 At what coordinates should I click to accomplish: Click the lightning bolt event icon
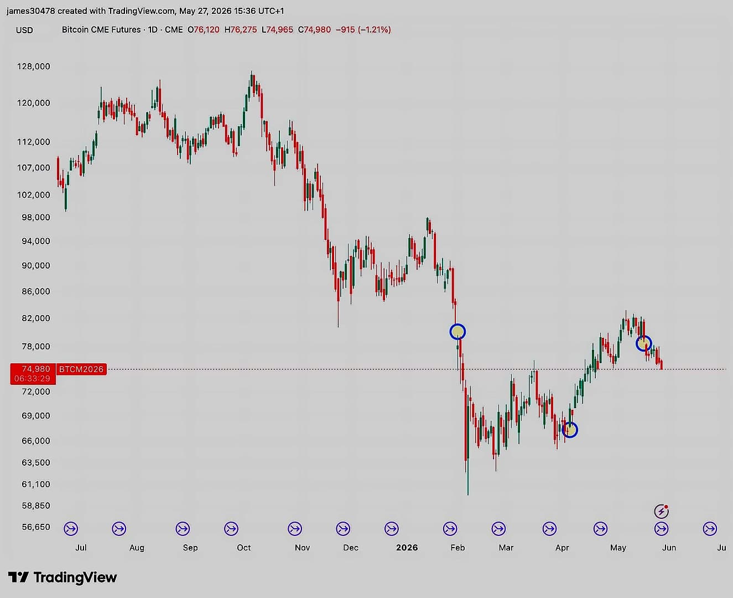coord(661,511)
